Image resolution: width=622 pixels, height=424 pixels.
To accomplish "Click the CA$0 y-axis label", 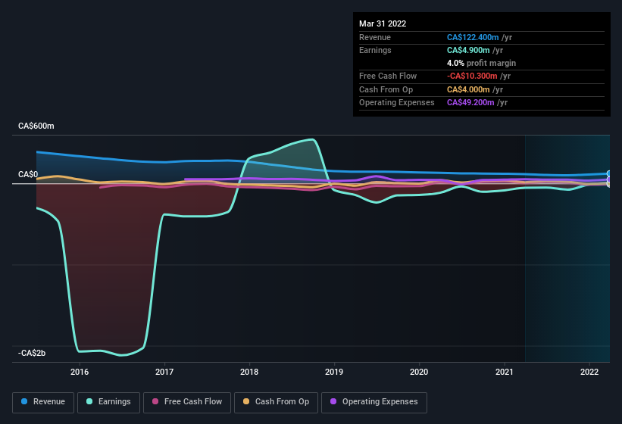I will click(28, 174).
